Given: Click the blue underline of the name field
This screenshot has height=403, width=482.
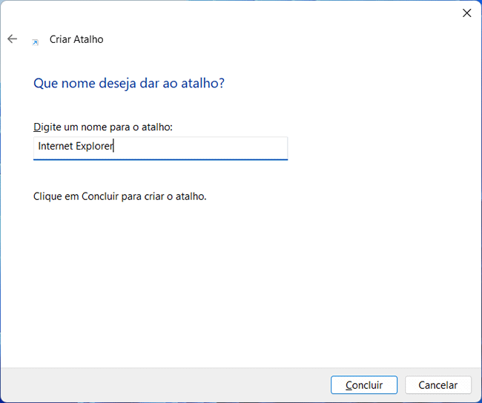Looking at the screenshot, I should 160,159.
